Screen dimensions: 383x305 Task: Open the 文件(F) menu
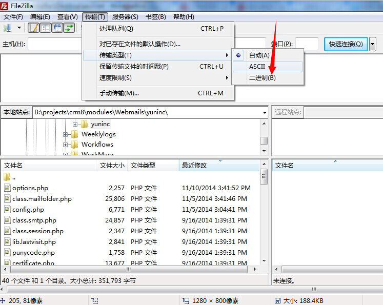[13, 17]
